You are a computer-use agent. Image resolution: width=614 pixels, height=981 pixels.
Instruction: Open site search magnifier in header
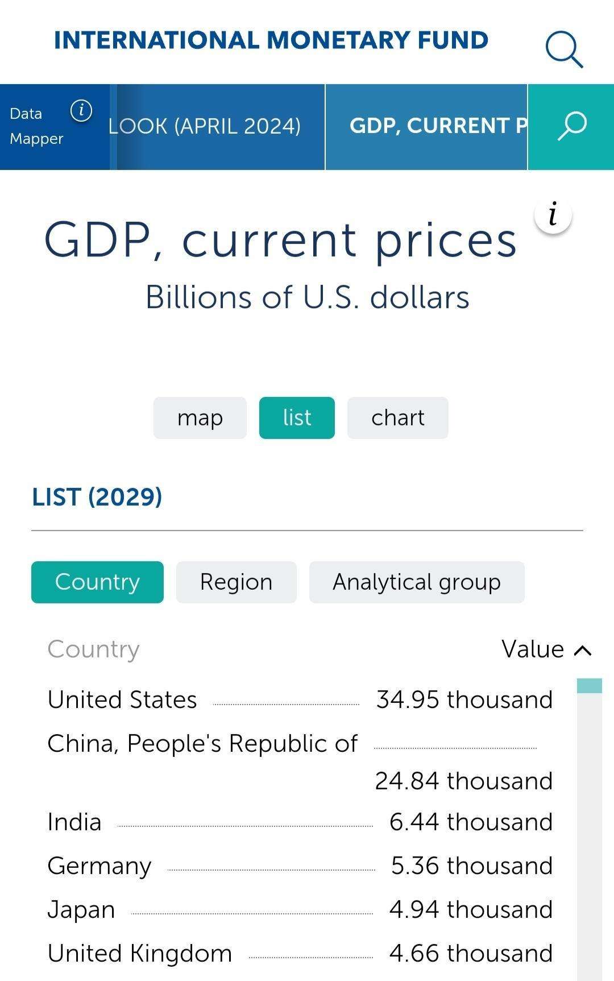564,49
